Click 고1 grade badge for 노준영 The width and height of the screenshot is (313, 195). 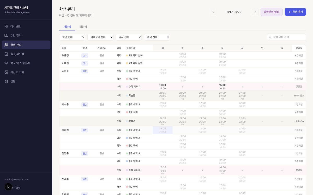[x=85, y=56]
